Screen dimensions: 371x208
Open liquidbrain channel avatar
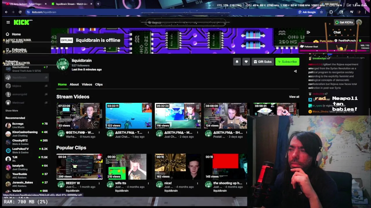coord(63,64)
